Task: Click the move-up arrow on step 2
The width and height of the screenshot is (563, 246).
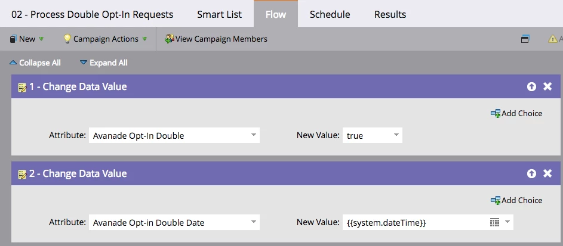Action: [531, 174]
